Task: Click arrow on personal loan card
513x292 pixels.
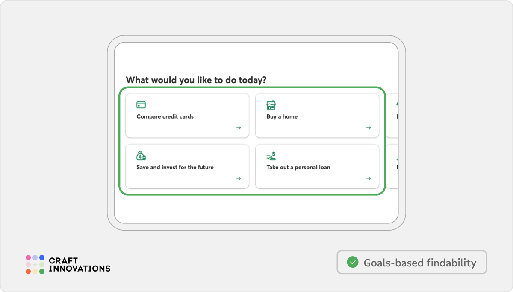Action: [x=369, y=179]
